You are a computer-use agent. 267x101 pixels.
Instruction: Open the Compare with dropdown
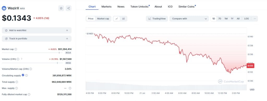(x=189, y=19)
